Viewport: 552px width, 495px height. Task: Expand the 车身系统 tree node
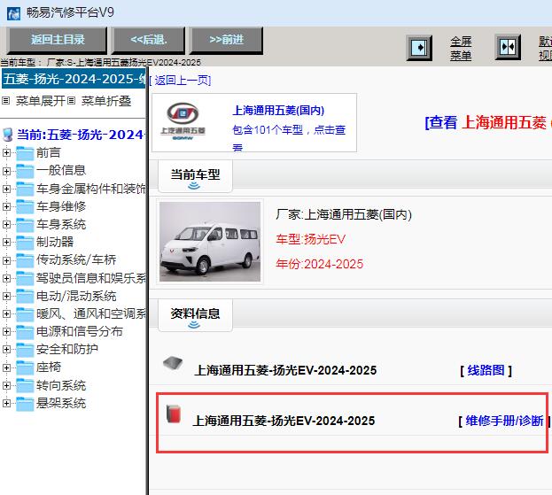tap(6, 224)
